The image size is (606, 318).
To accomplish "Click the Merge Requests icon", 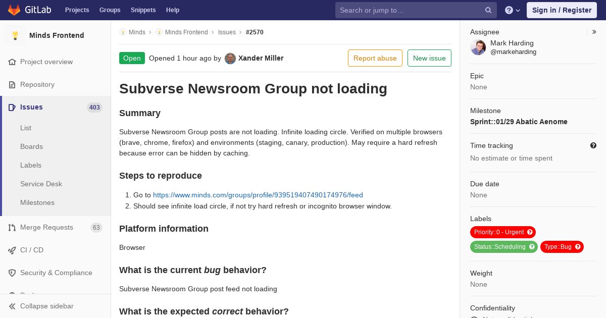I will click(12, 227).
